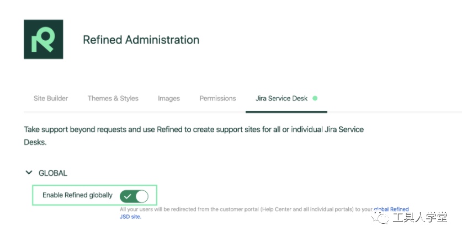This screenshot has width=462, height=237.
Task: Open the Site Builder tab
Action: click(x=51, y=99)
